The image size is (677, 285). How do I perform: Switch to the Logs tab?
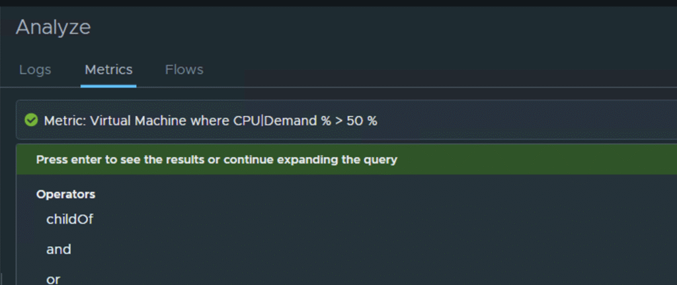click(x=35, y=69)
